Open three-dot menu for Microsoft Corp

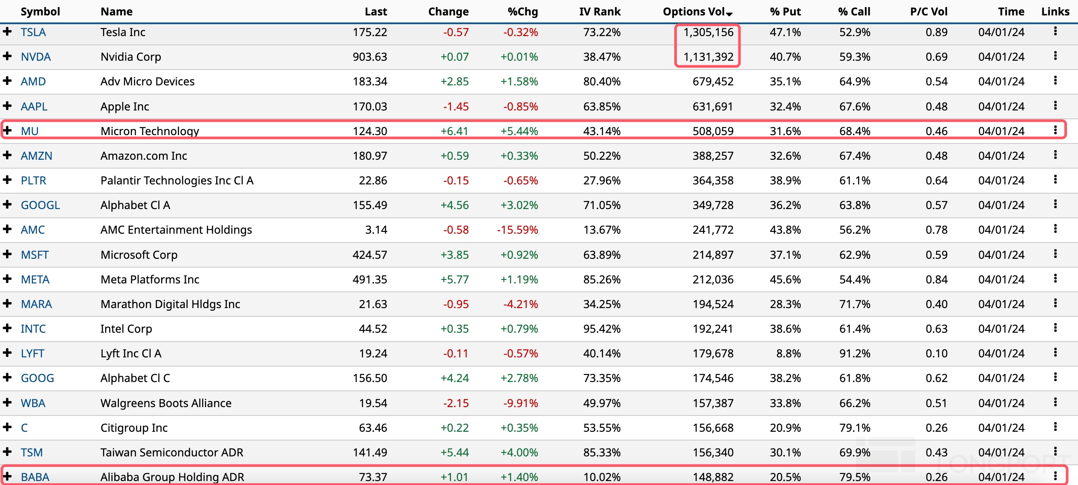pos(1055,254)
